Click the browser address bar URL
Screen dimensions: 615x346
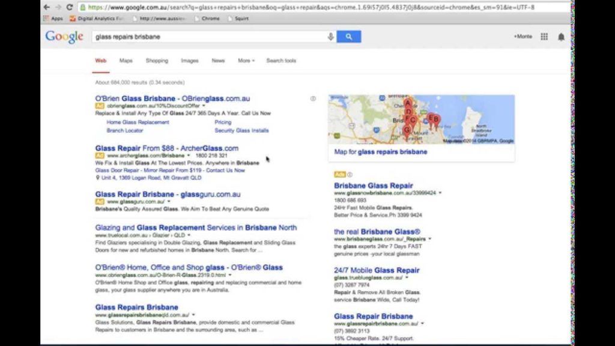[x=312, y=7]
